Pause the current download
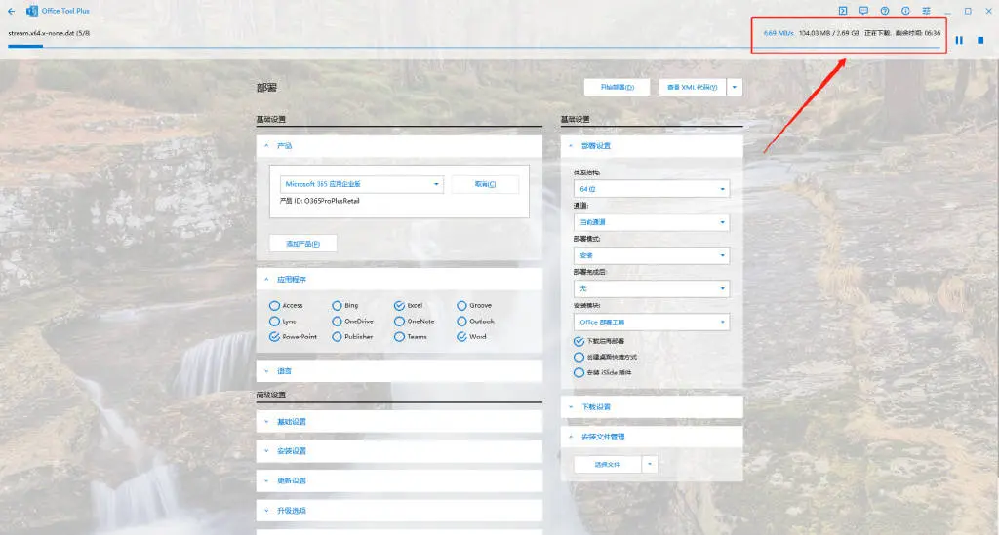 959,40
